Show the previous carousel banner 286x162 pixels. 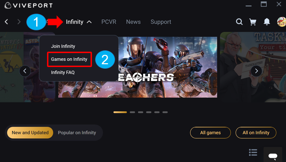(x=25, y=71)
